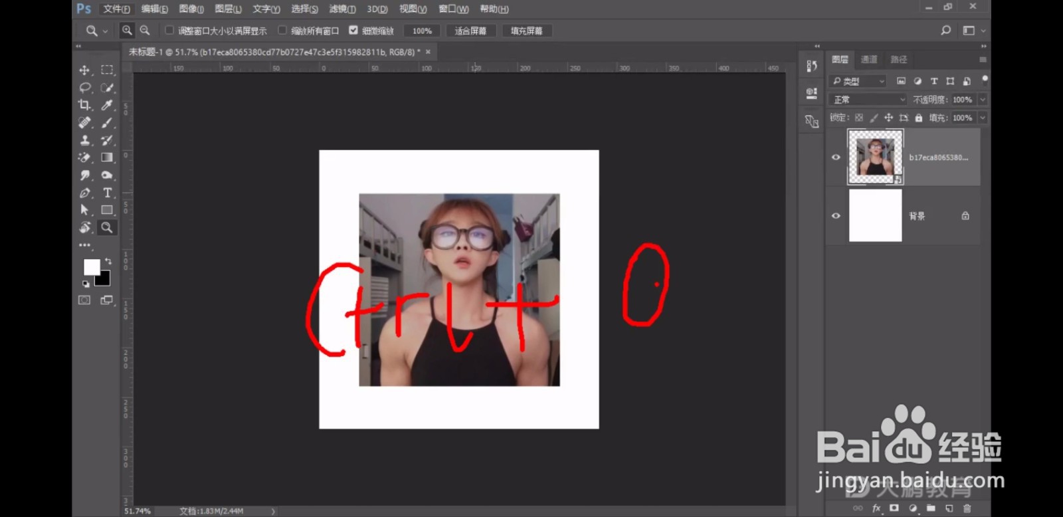The width and height of the screenshot is (1063, 517).
Task: Toggle Quick Mask mode
Action: point(84,300)
